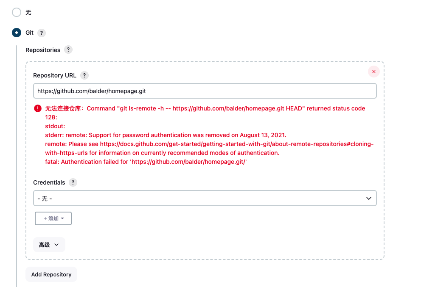Click the chevron on 高级 button
The image size is (421, 287).
56,245
